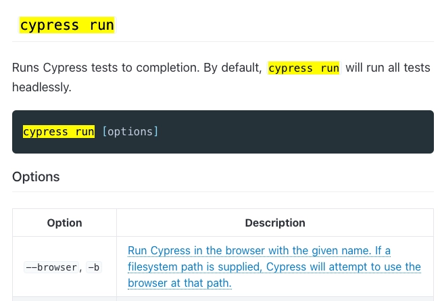Click inline 'cypress run' code in paragraph
442x301 pixels.
click(304, 68)
